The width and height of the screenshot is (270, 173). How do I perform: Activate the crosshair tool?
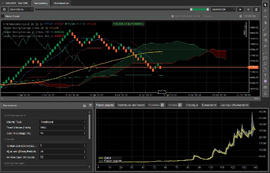[x=265, y=11]
